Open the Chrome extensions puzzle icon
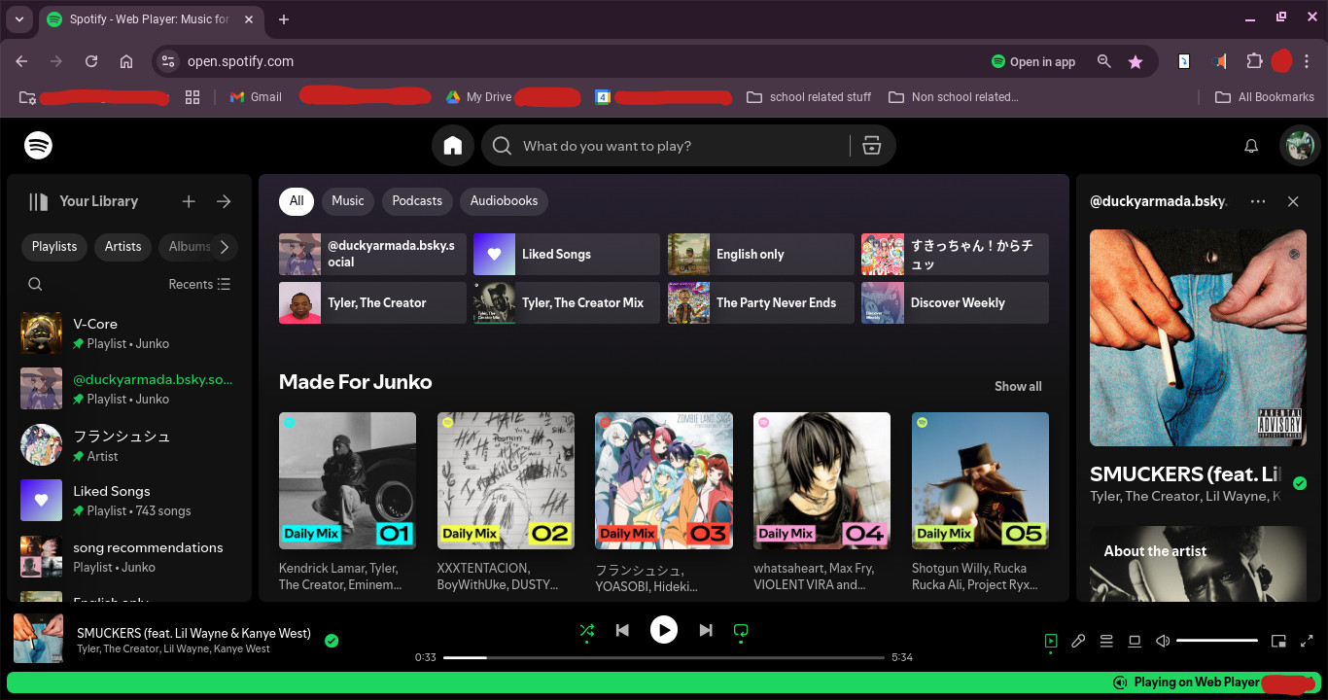1328x700 pixels. pyautogui.click(x=1254, y=61)
